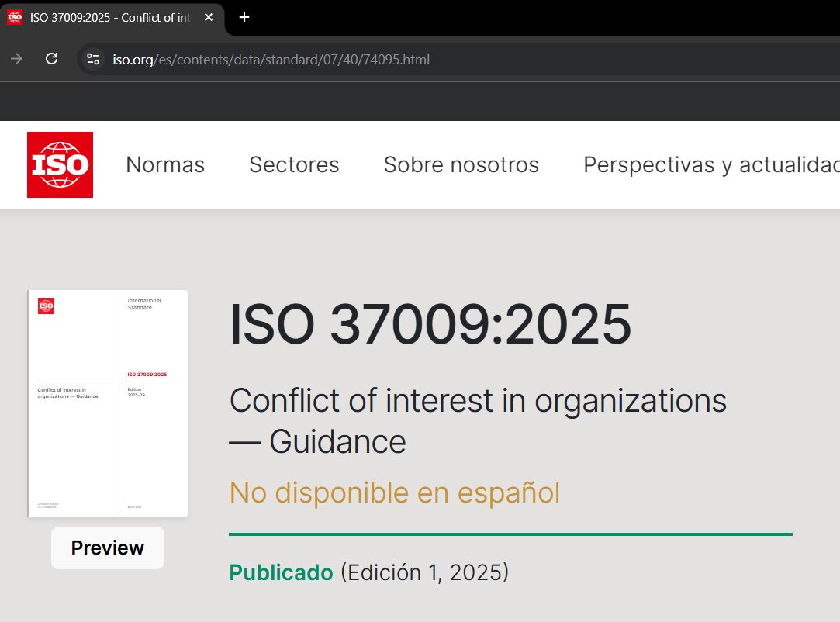Screen dimensions: 840x622
Task: Click the Conflict of interest in organizations subtitle
Action: [x=477, y=420]
